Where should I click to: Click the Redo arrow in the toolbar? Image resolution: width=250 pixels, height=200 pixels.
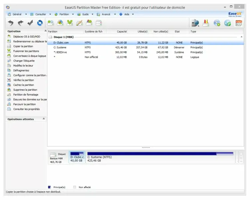pos(20,23)
